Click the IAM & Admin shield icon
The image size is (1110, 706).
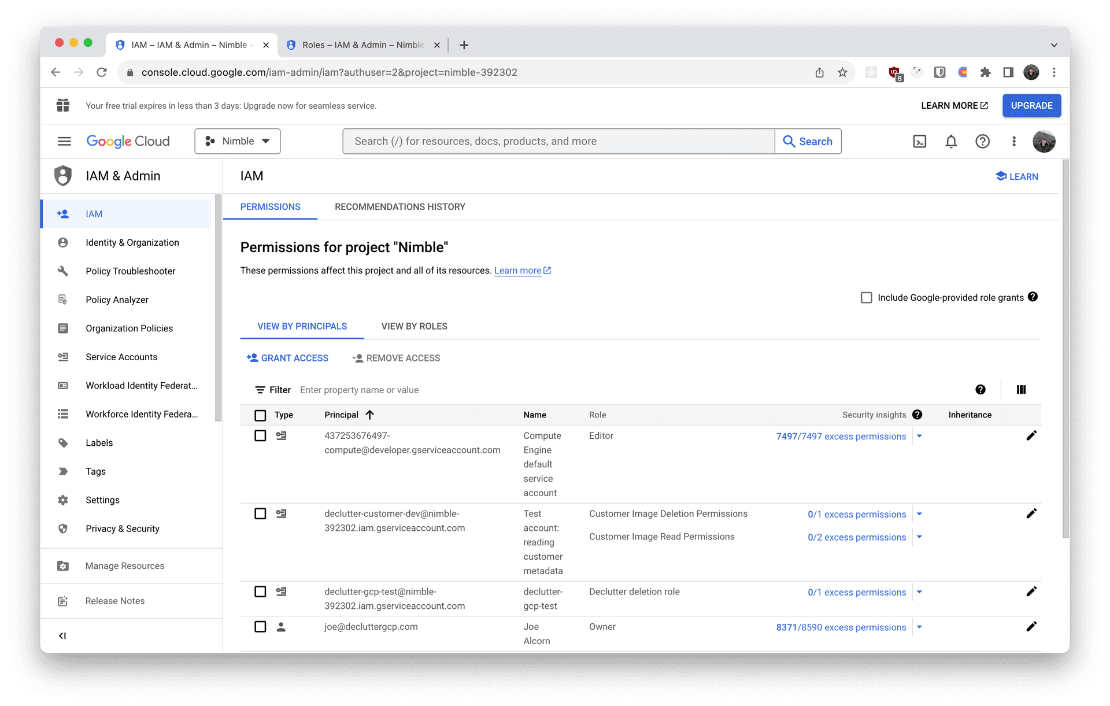(63, 176)
